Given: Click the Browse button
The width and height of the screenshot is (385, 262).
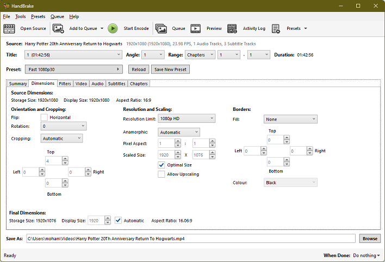Looking at the screenshot, I should tap(370, 239).
